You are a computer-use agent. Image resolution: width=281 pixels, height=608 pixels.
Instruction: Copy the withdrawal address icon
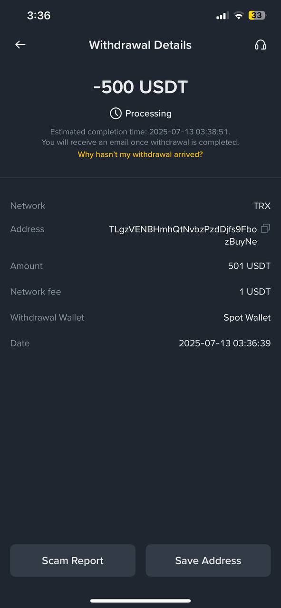pyautogui.click(x=266, y=228)
